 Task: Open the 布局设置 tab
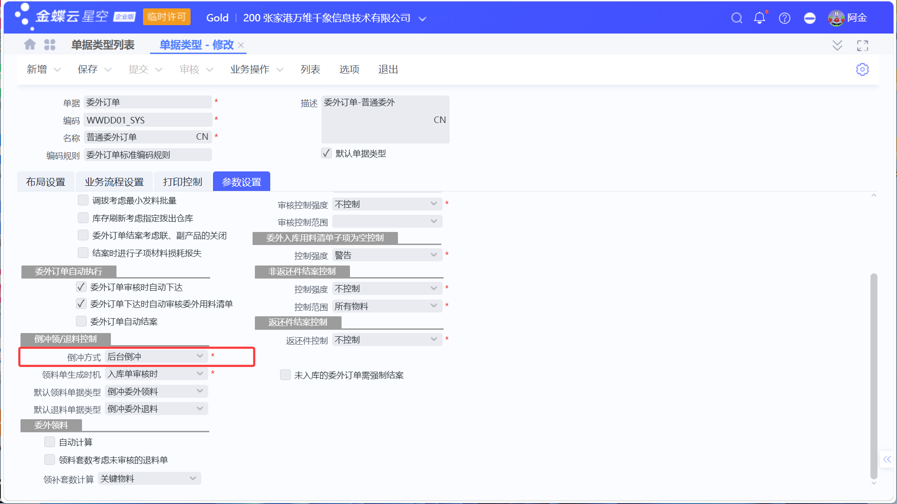click(x=46, y=182)
